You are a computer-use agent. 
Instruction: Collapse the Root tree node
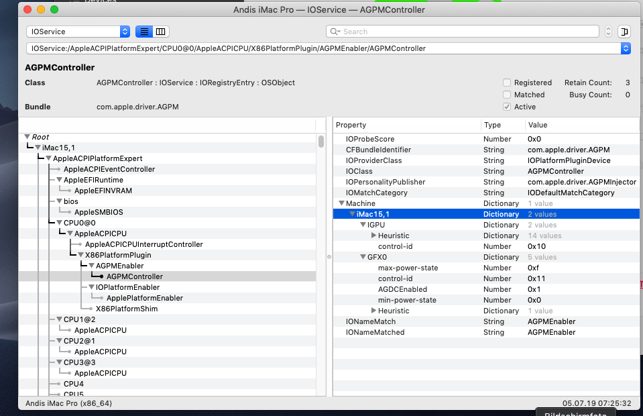[27, 137]
